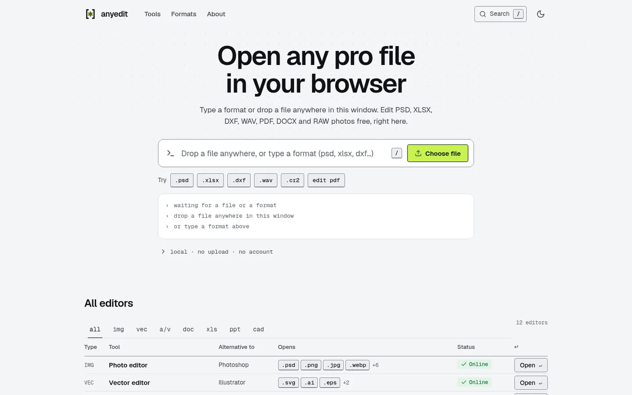
Task: Open the Vector editor
Action: pos(531,383)
